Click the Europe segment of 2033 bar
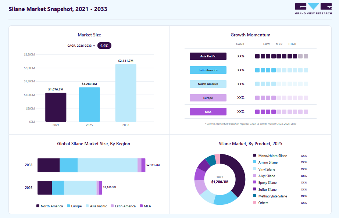The image size is (339, 218). (x=68, y=165)
